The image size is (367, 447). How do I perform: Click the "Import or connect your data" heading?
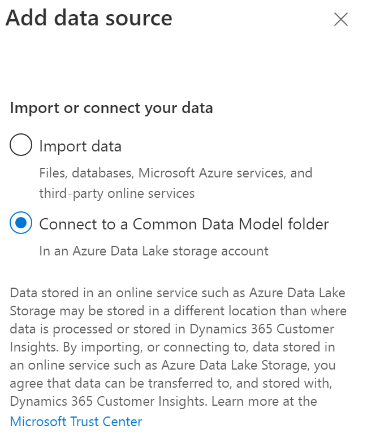point(111,108)
